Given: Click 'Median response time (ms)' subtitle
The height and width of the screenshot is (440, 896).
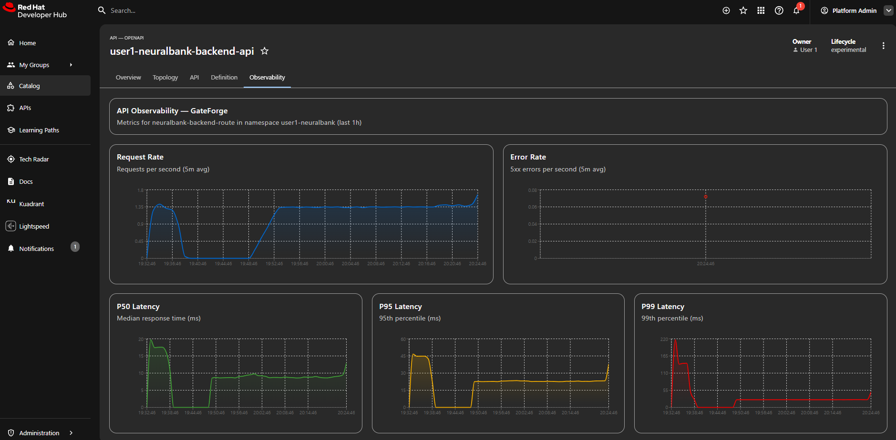Looking at the screenshot, I should [x=159, y=318].
